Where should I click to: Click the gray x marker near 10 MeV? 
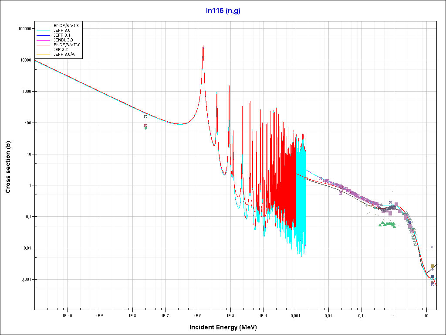(432, 247)
